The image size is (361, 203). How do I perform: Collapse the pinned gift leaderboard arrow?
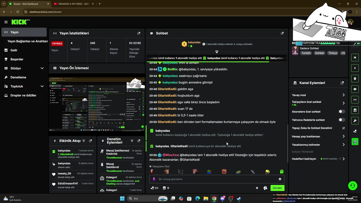217,52
